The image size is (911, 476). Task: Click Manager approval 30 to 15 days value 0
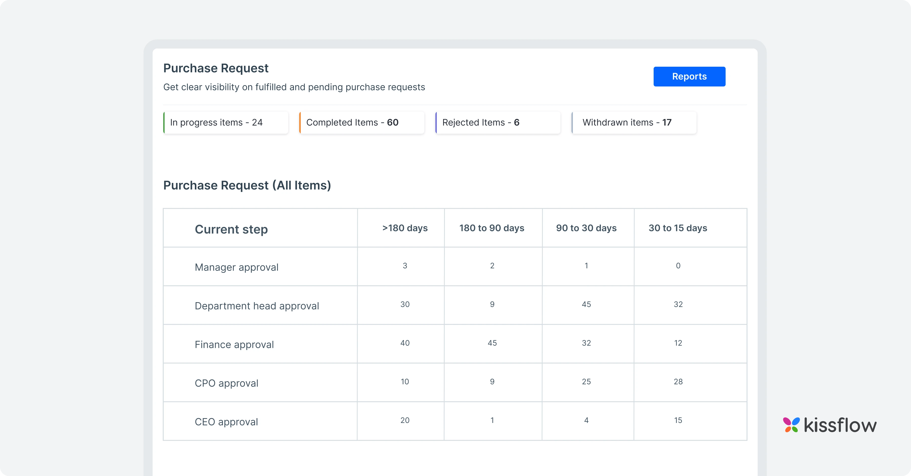(x=678, y=266)
